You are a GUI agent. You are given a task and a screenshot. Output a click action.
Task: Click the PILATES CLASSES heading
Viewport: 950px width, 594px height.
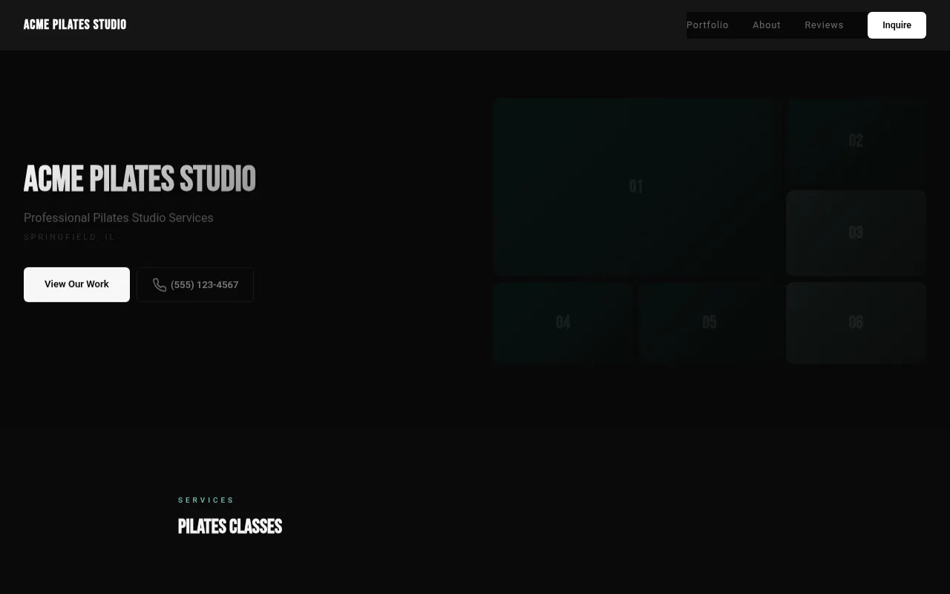230,526
